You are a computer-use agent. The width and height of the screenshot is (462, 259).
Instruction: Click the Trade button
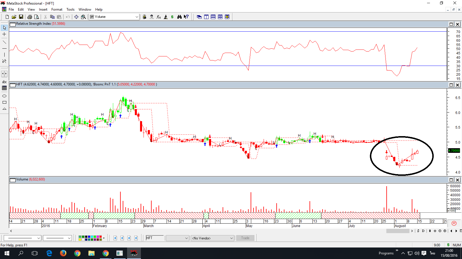(245, 238)
